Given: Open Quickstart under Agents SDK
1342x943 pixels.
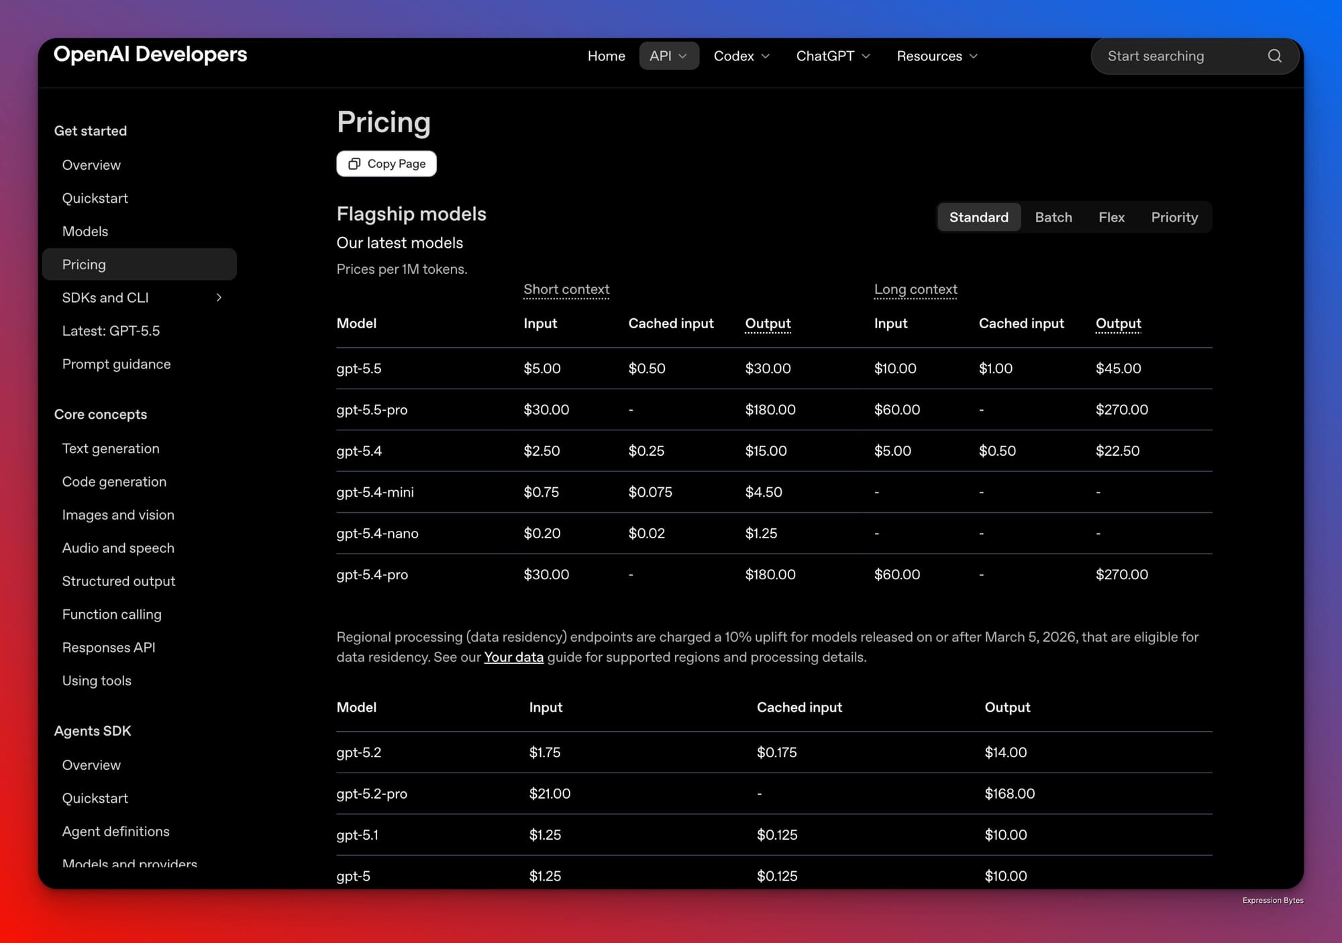Looking at the screenshot, I should tap(95, 799).
